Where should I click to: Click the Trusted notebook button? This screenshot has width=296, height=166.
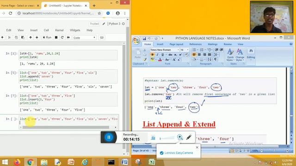coord(94,24)
